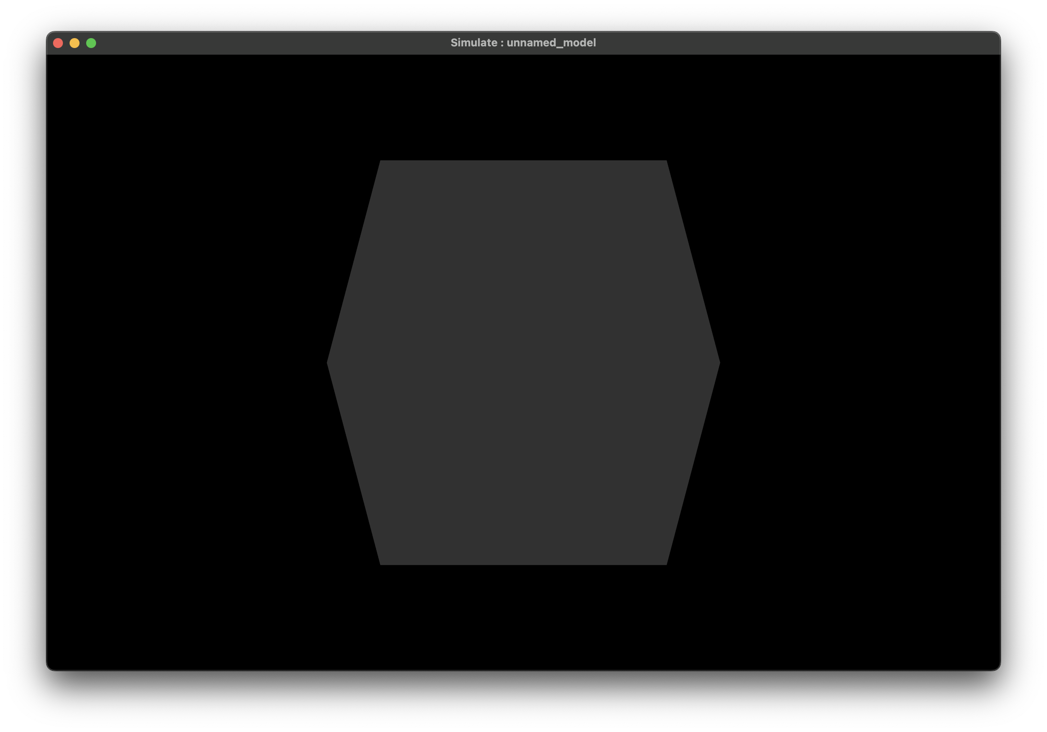Click the hexagon's bottom-right corner
Screen dimensions: 1047x732
[x=665, y=563]
